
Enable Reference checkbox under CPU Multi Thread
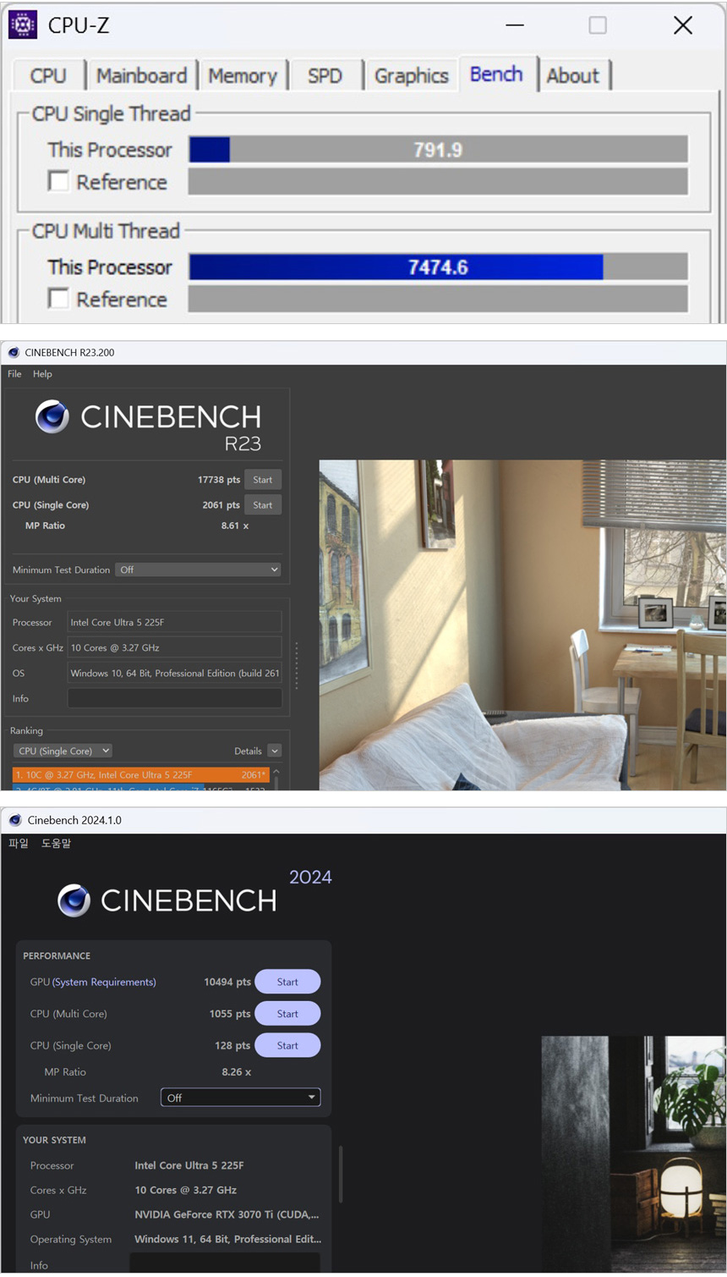tap(58, 299)
